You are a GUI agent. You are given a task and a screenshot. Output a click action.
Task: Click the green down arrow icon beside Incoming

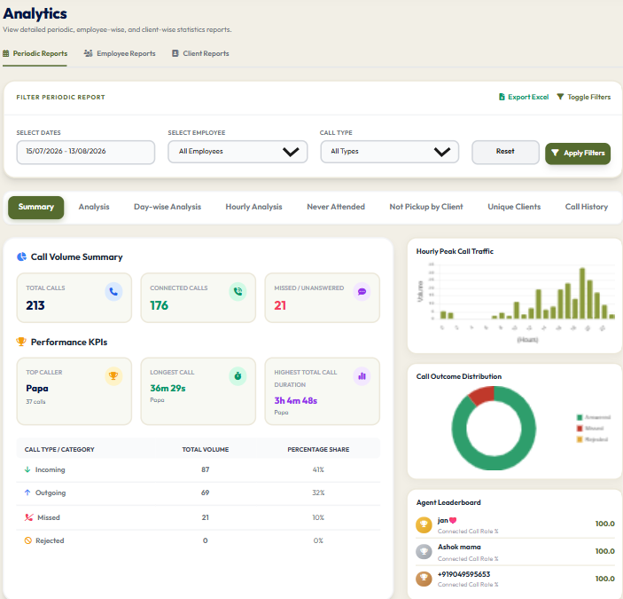(x=27, y=469)
